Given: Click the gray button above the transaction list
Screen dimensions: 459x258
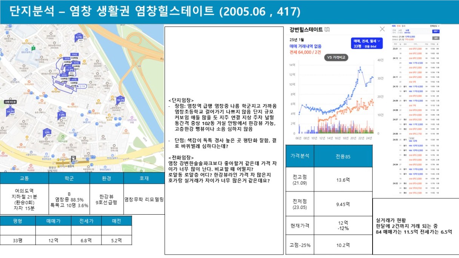Looking at the screenshot, I should coord(436,38).
